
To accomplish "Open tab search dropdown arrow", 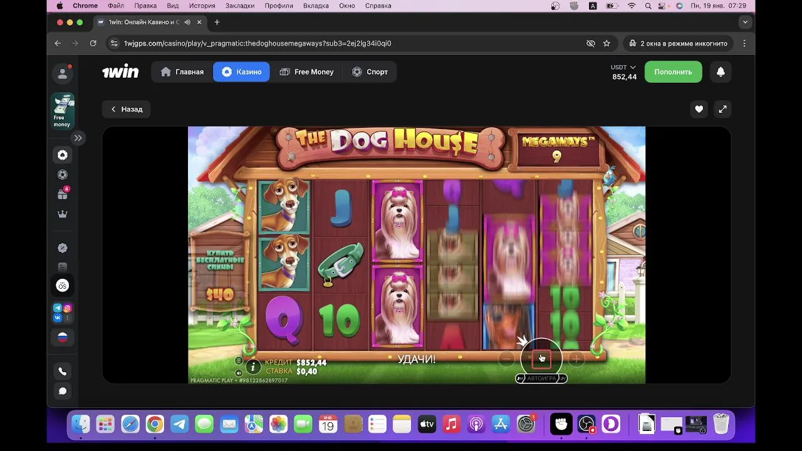I will point(745,22).
